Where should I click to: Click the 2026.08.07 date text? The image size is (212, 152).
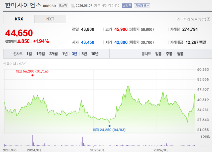pyautogui.click(x=84, y=6)
